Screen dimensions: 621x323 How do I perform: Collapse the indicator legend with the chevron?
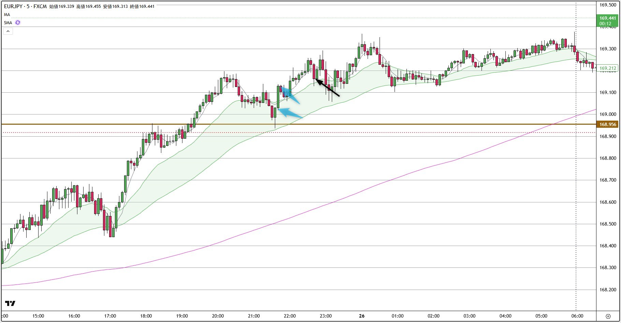[8, 31]
